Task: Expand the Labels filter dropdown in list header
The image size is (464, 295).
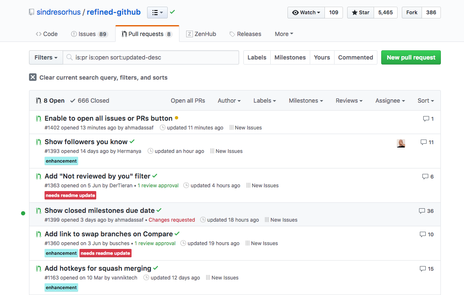Action: pos(264,101)
